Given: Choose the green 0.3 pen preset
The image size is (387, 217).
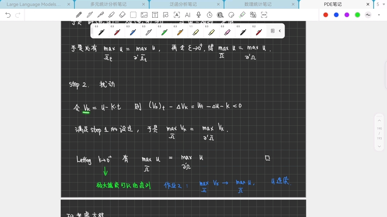Looking at the screenshot, I should 164,31.
